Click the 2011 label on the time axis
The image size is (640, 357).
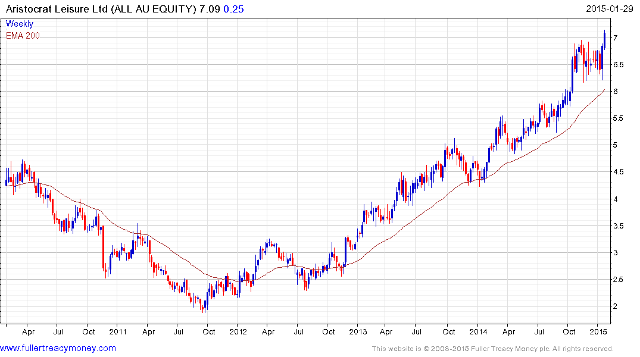click(x=118, y=331)
